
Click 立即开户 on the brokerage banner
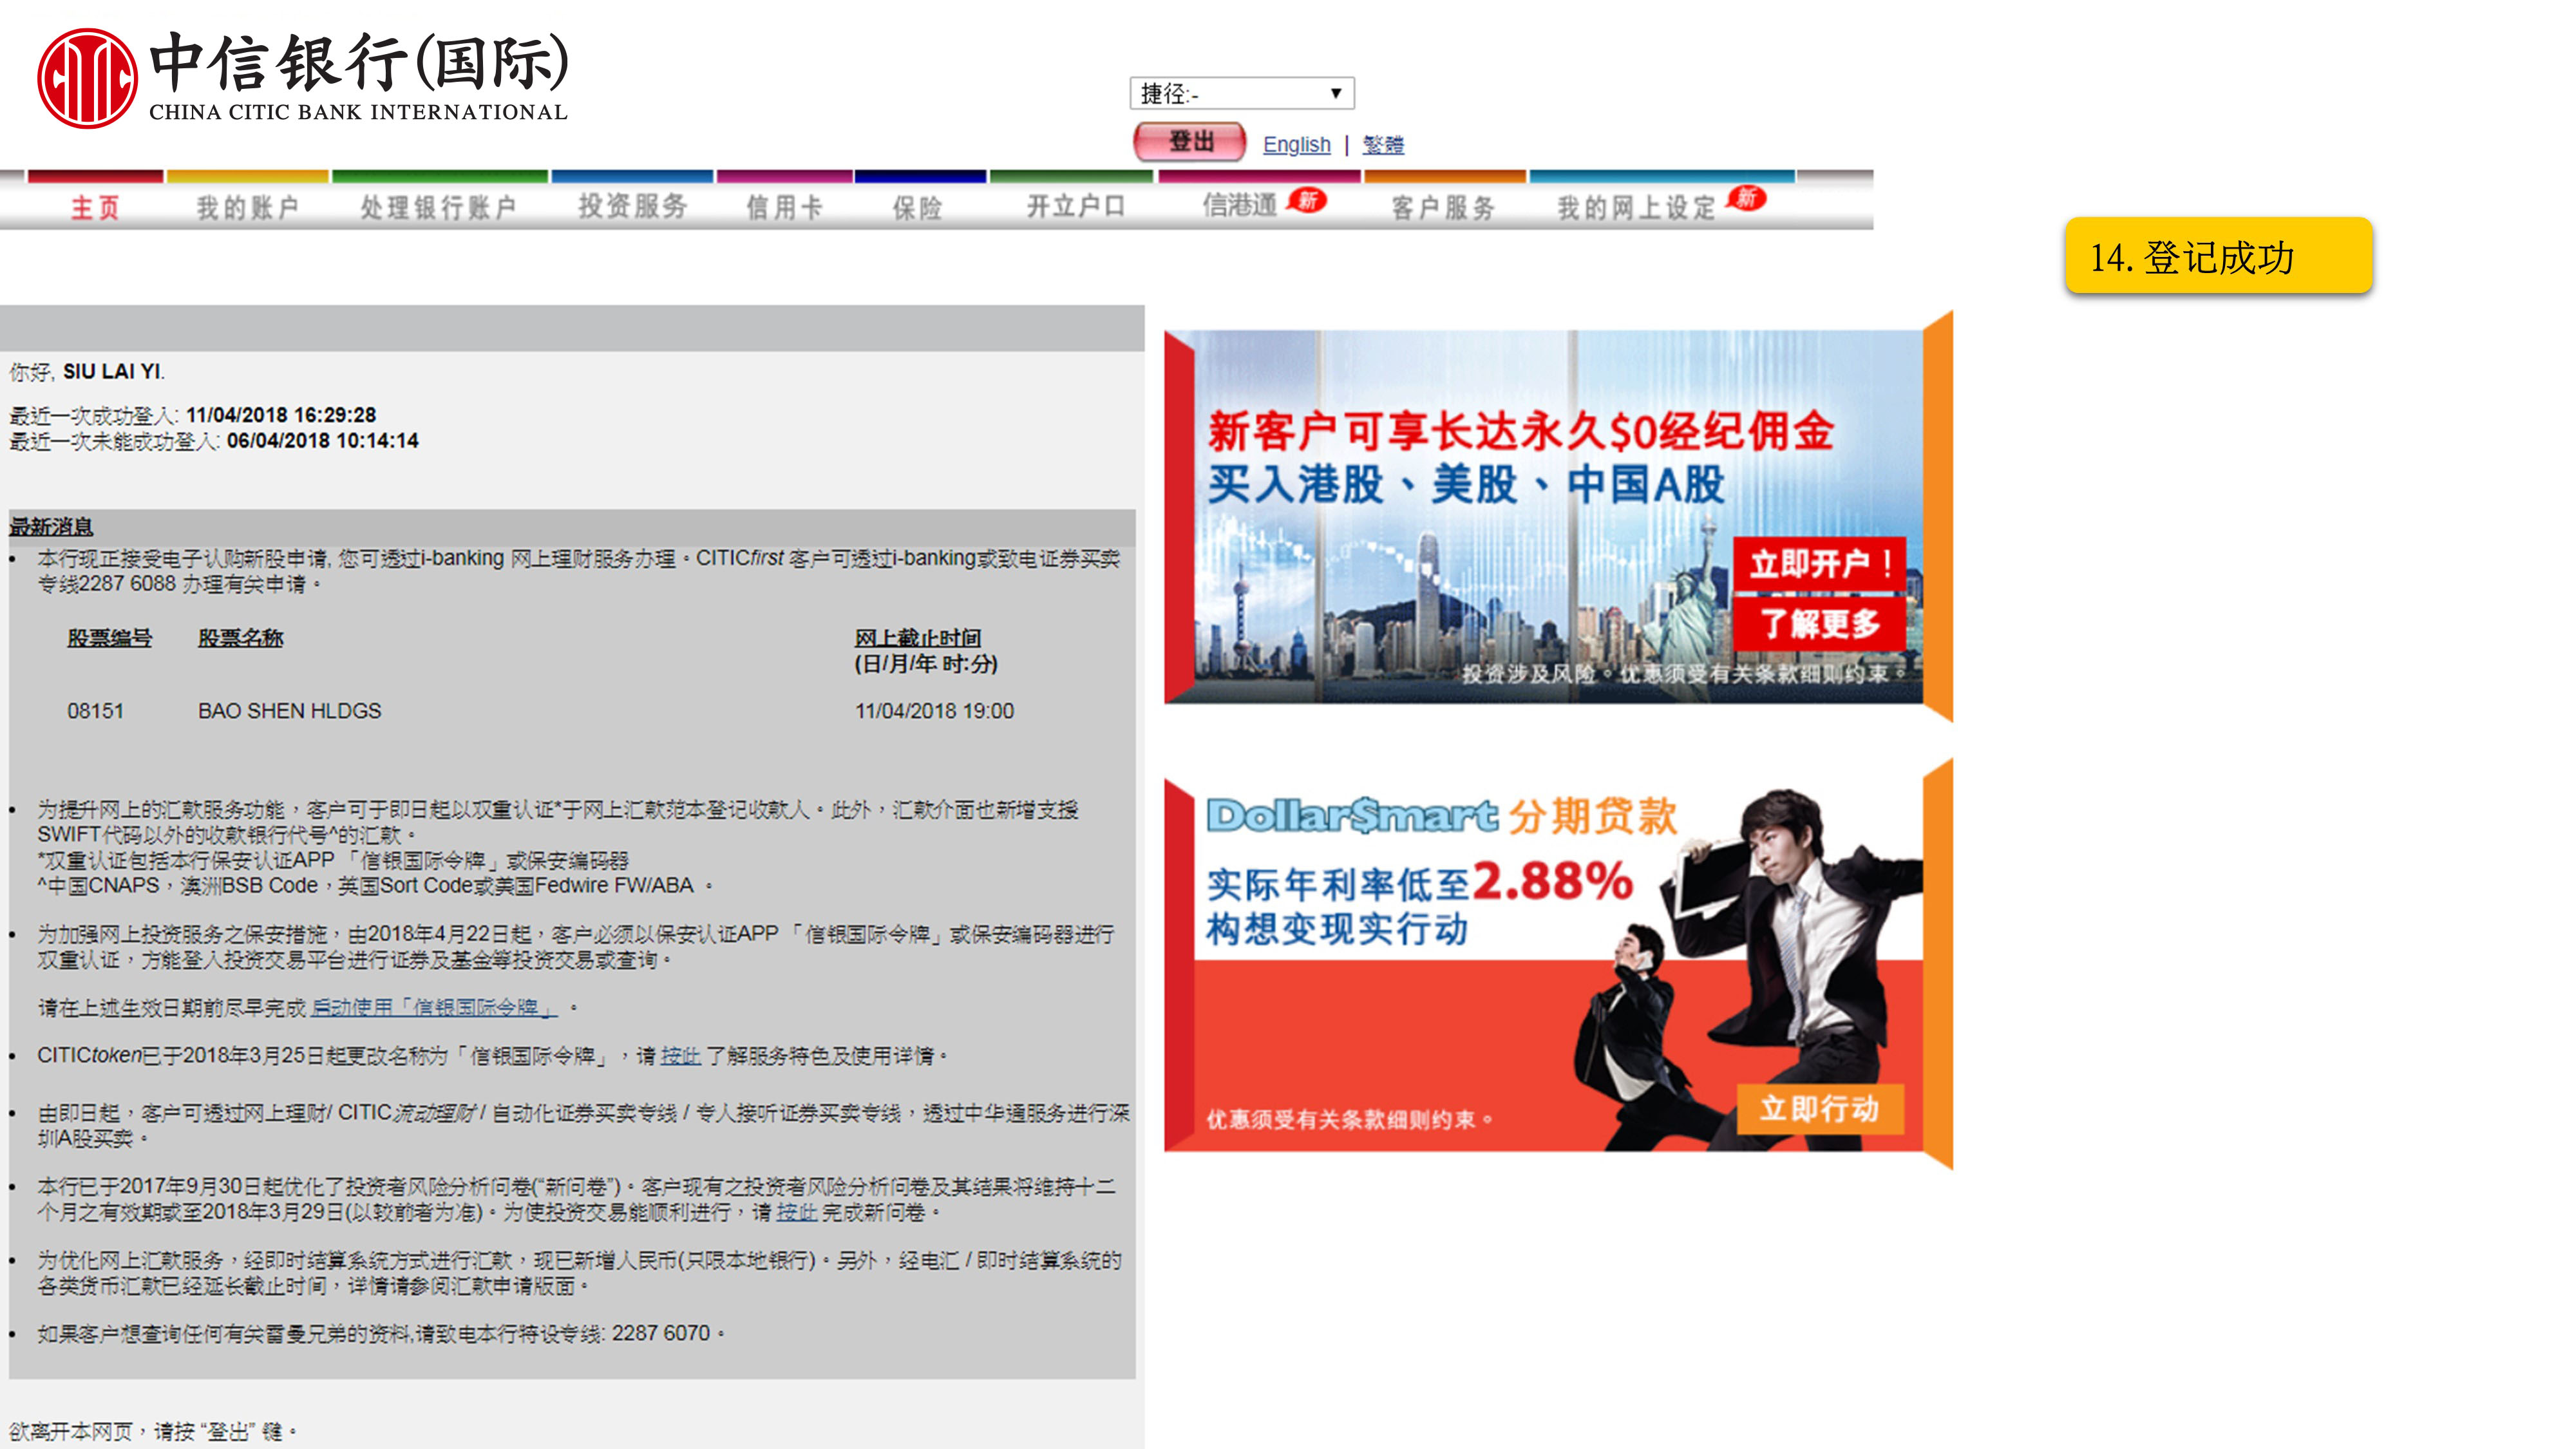coord(1818,564)
